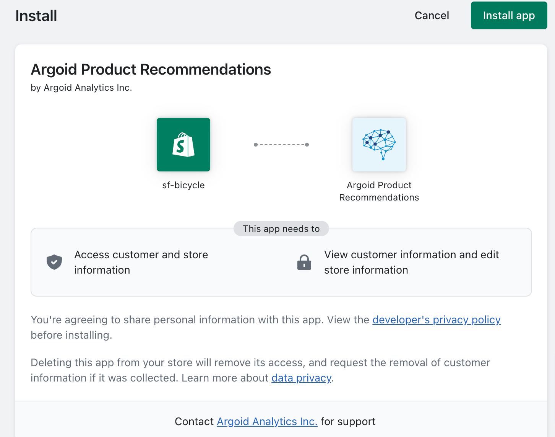Click 'Access customer and store information' text
The height and width of the screenshot is (437, 555).
click(x=141, y=262)
